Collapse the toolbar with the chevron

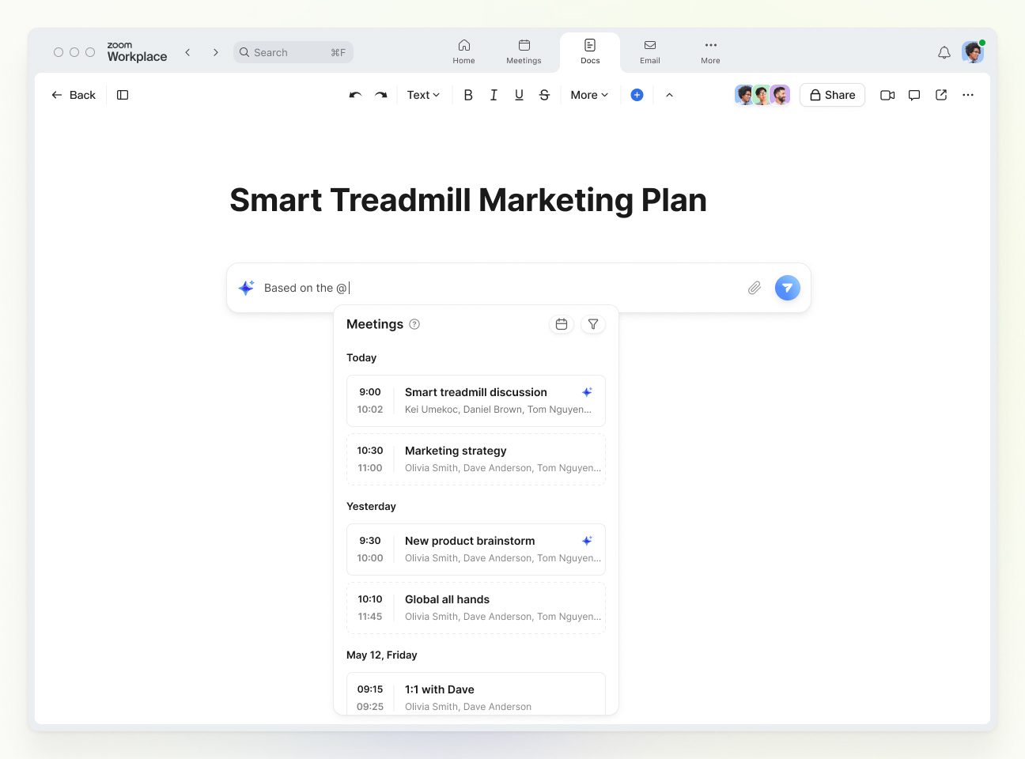(669, 95)
